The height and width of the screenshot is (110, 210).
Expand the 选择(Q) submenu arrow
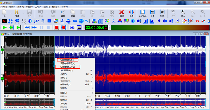(93, 77)
